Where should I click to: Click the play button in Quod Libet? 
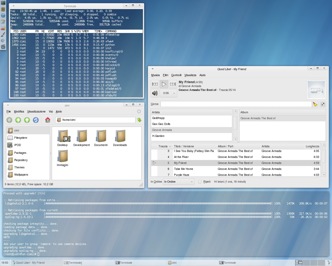pos(164,84)
